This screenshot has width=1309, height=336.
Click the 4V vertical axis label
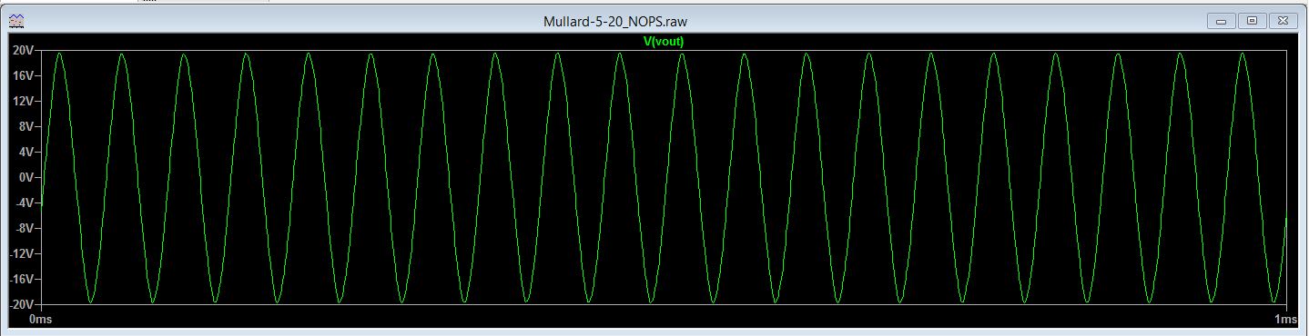coord(26,153)
